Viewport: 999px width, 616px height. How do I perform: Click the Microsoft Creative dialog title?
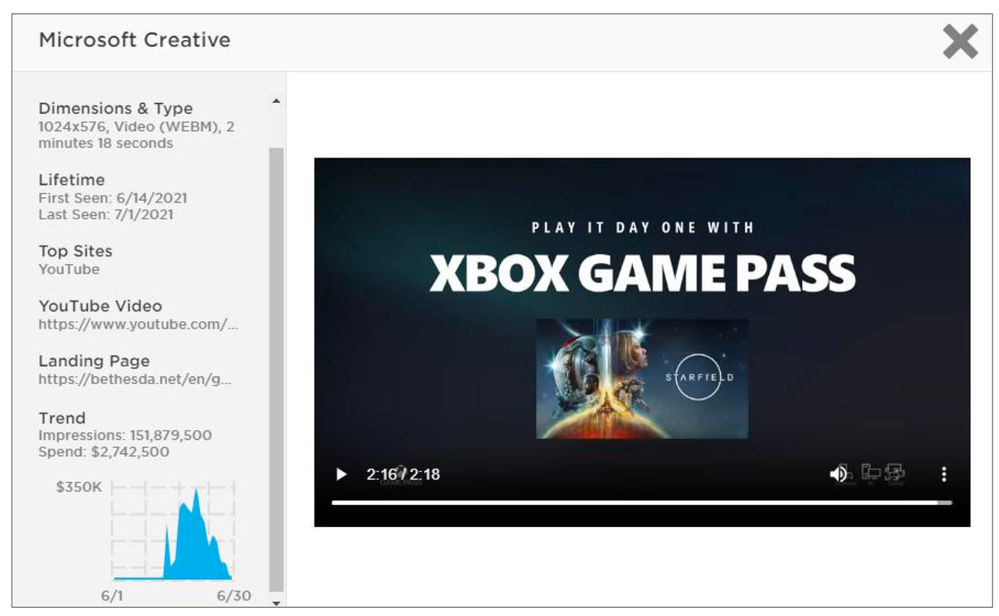134,40
